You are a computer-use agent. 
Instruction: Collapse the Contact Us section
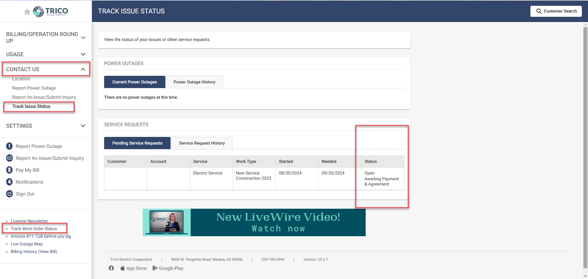pos(83,69)
